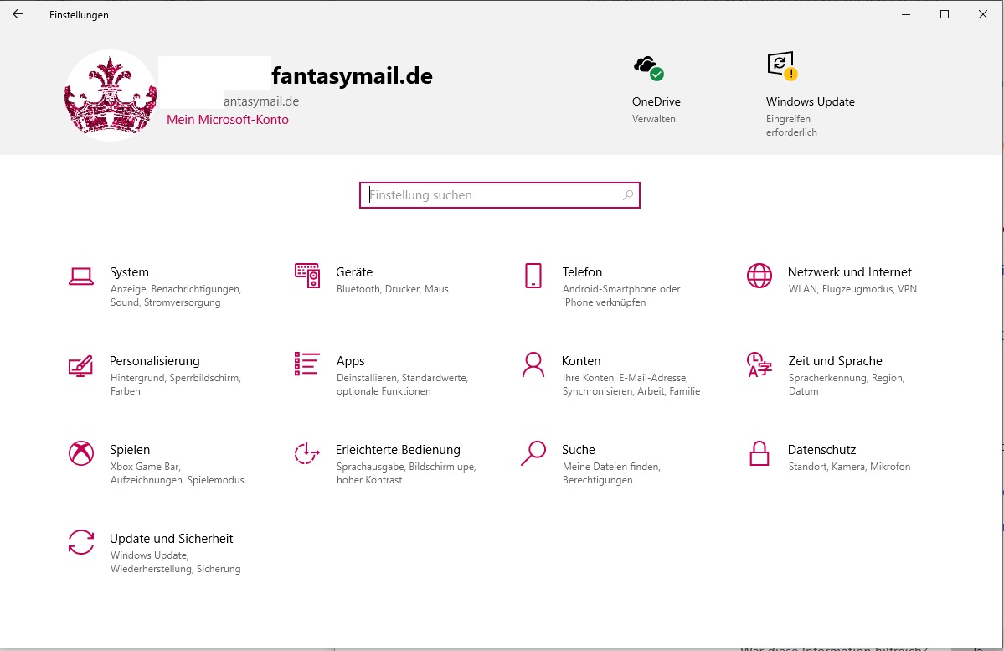Click the Erleichterte Bedienung icon

[307, 453]
